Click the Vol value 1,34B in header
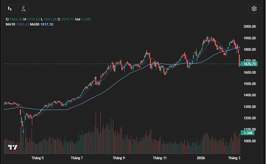Image resolution: width=266 pixels, height=164 pixels. coord(86,19)
